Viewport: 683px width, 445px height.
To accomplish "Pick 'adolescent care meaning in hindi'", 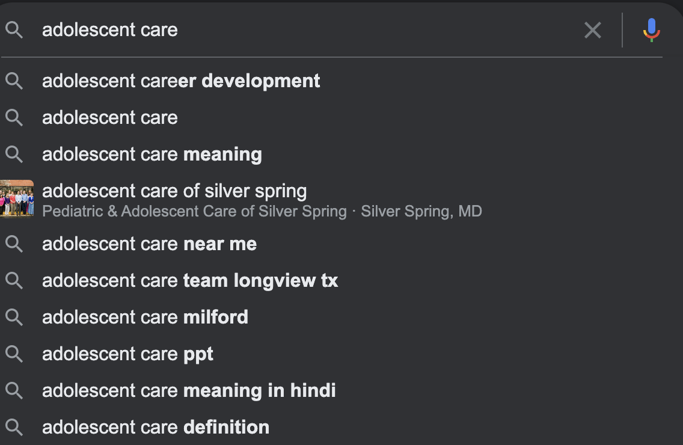I will [x=189, y=391].
